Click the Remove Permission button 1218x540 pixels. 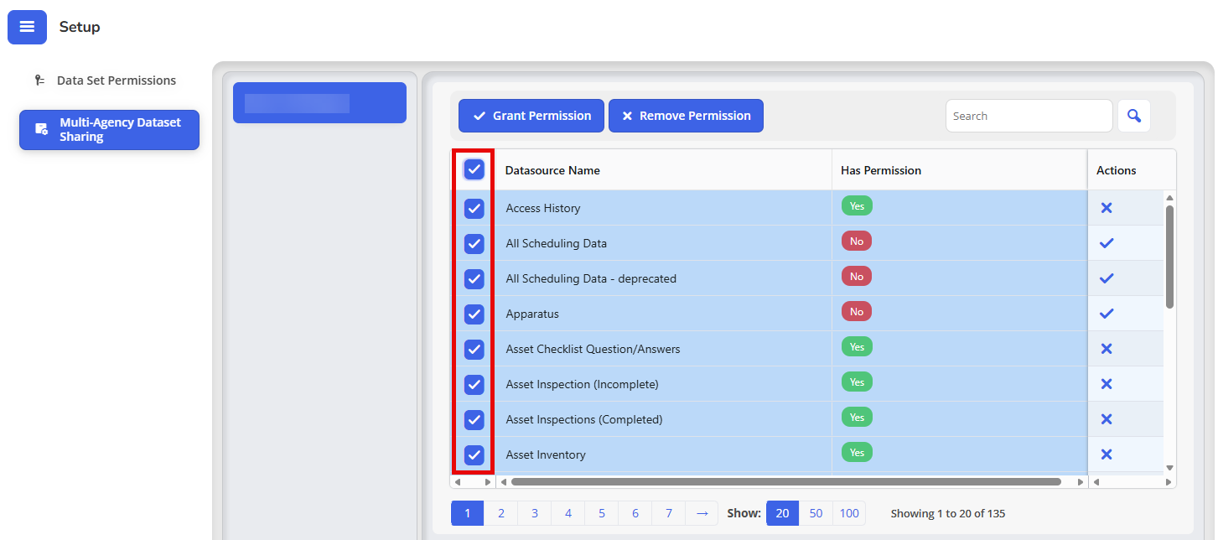(x=686, y=116)
